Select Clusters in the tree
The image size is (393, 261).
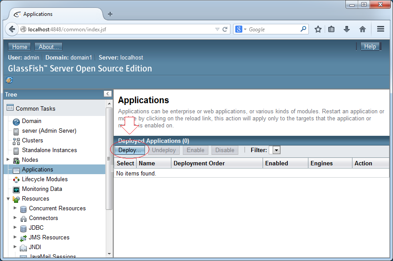pos(33,140)
